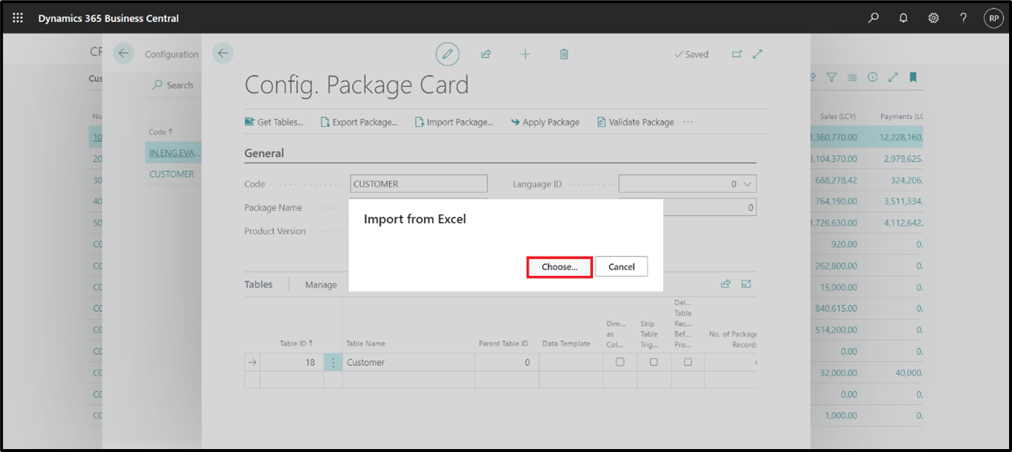Screen dimensions: 1012x452
Task: Click the Tables section expand icon
Action: pyautogui.click(x=746, y=284)
